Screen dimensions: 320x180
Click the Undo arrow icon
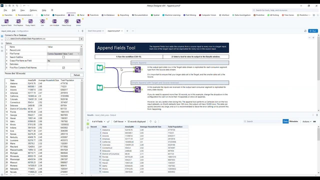(24, 5)
